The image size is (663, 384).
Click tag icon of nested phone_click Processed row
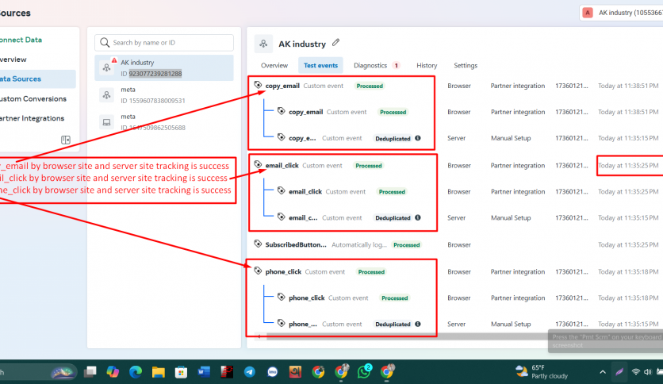click(x=282, y=297)
